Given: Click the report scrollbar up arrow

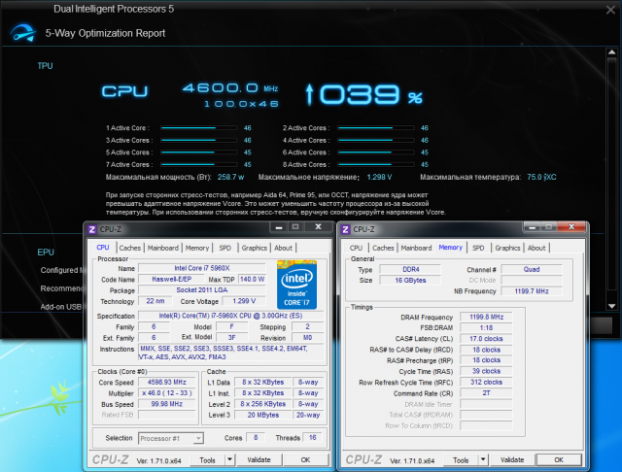Looking at the screenshot, I should tap(611, 52).
